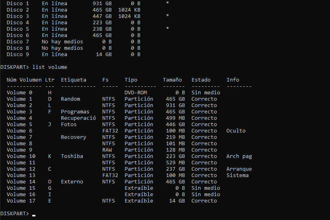Click the 'list volume' command text
This screenshot has height=220, width=330.
click(x=50, y=67)
